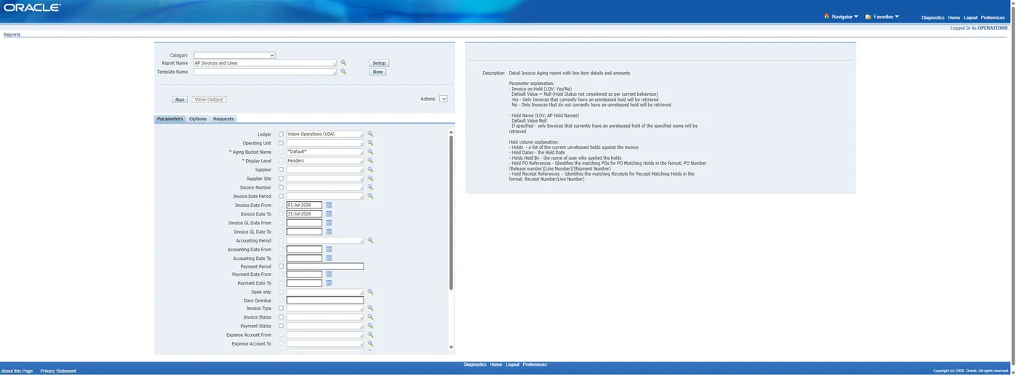
Task: Open the Supplier lookup magnifier
Action: 370,170
